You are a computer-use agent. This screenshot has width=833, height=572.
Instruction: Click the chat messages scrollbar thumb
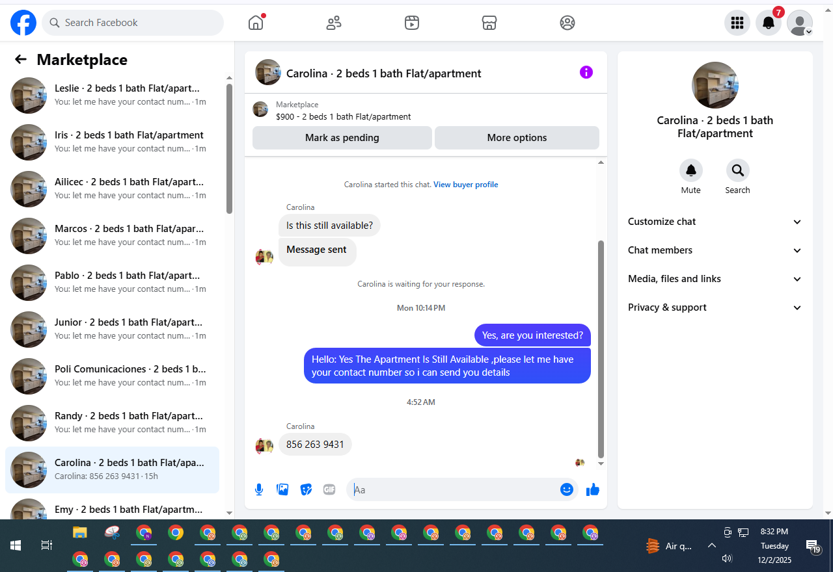601,350
